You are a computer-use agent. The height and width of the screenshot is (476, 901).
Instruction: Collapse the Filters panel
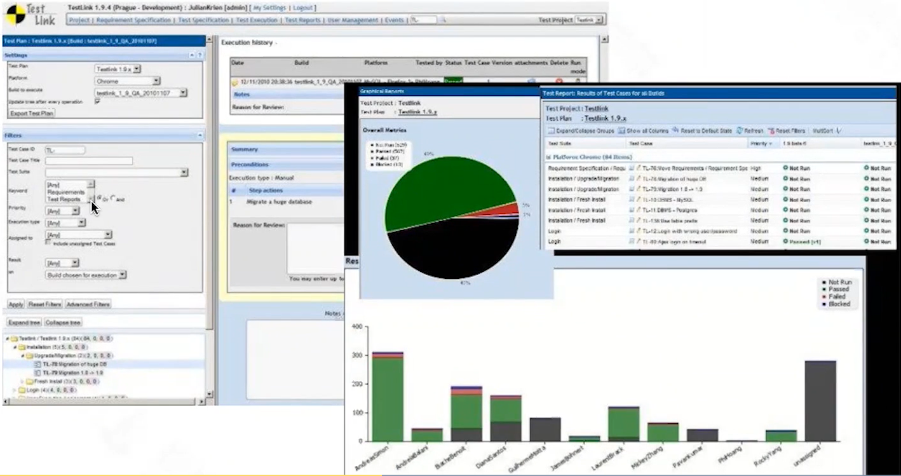click(x=200, y=135)
